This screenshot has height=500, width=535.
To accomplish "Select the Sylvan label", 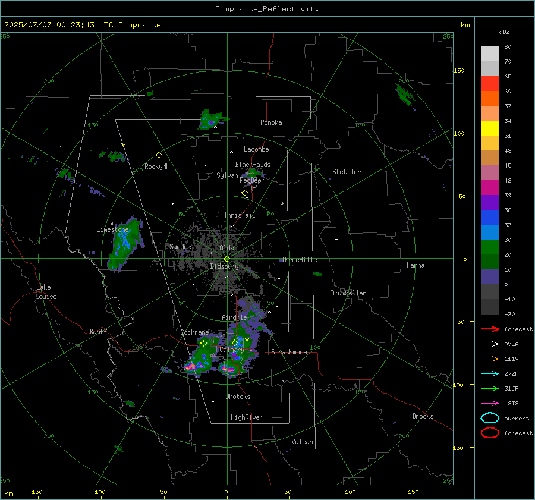I will click(227, 175).
